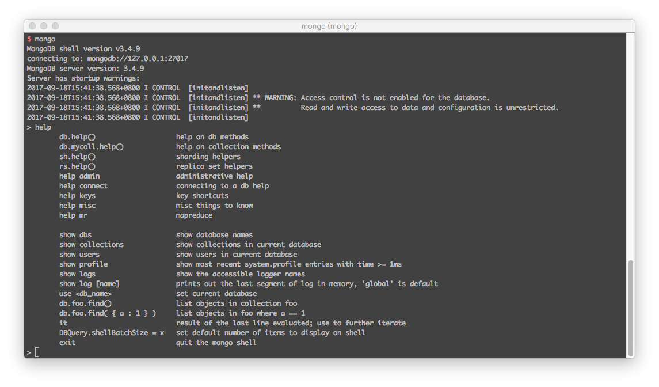Click 'list objects in foo where a == 1'
Screen dimensions: 659x387
pos(241,313)
